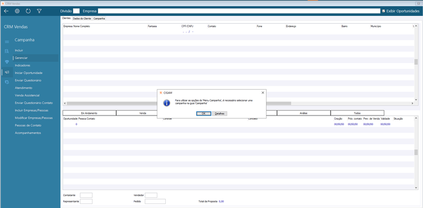Select the diamond sidebar icon
This screenshot has width=423, height=208.
(x=7, y=61)
